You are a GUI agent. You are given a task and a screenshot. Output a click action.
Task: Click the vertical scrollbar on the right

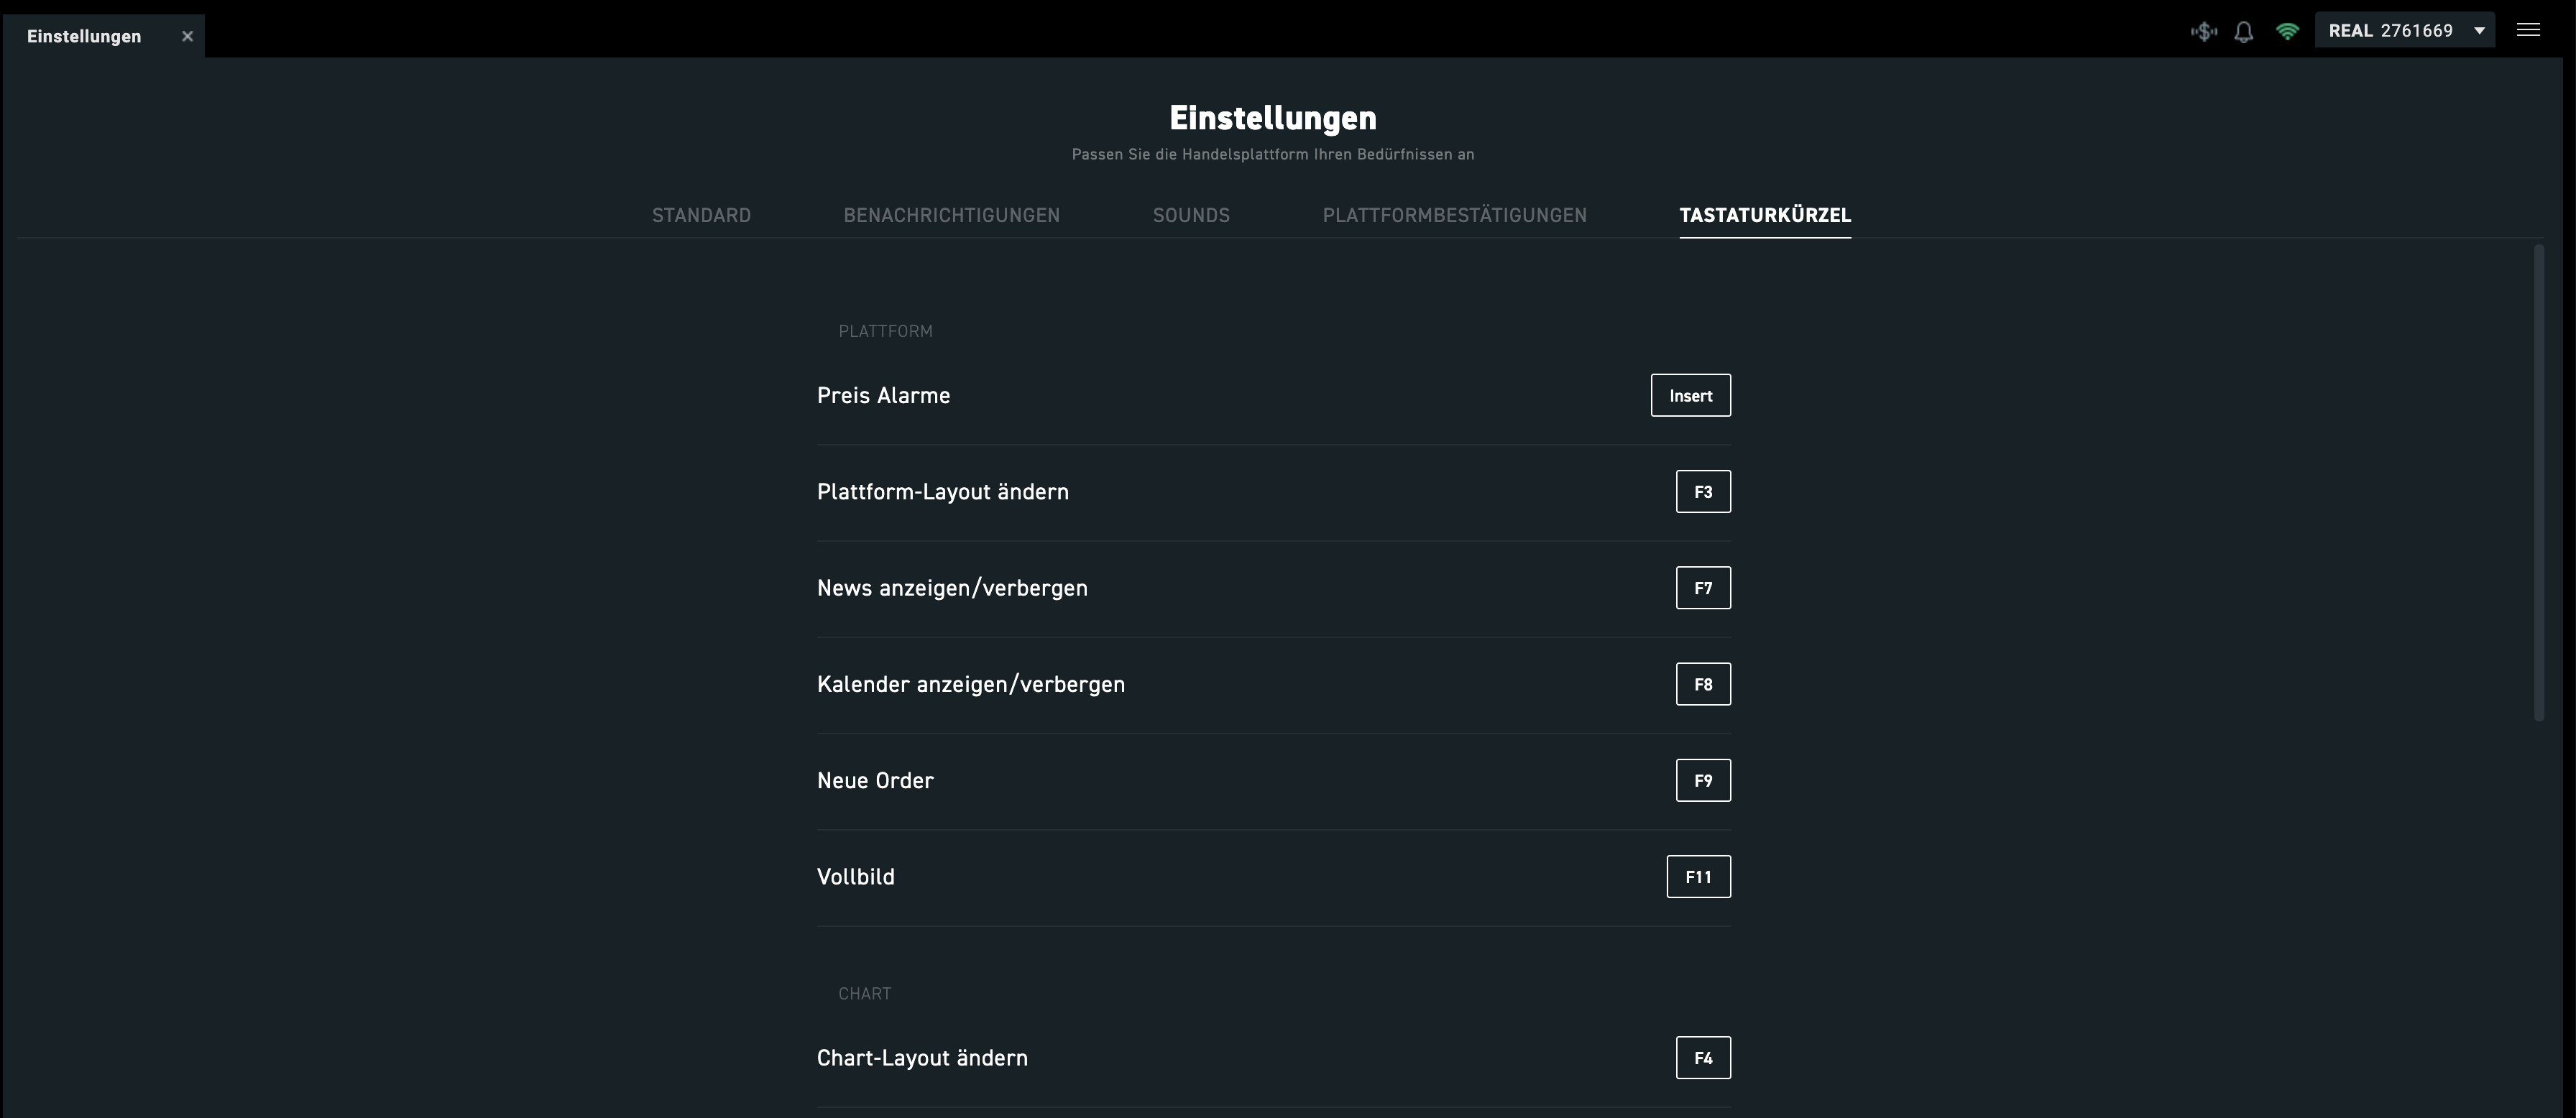point(2538,480)
